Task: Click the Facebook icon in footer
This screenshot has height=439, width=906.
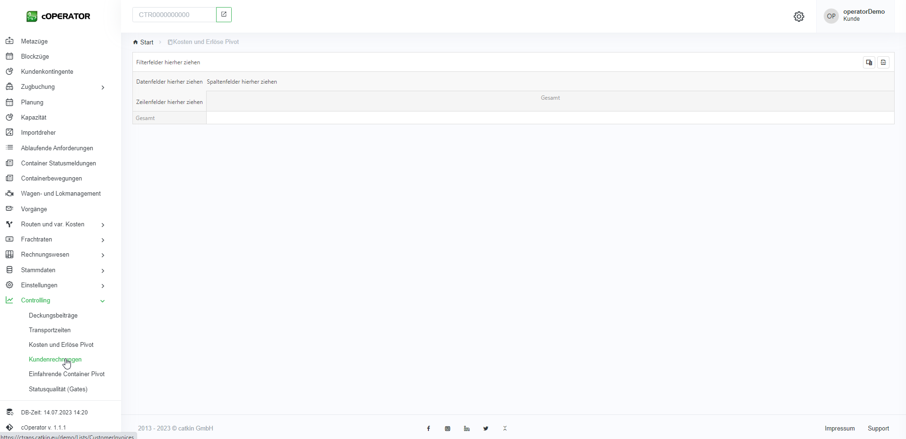Action: [x=428, y=429]
